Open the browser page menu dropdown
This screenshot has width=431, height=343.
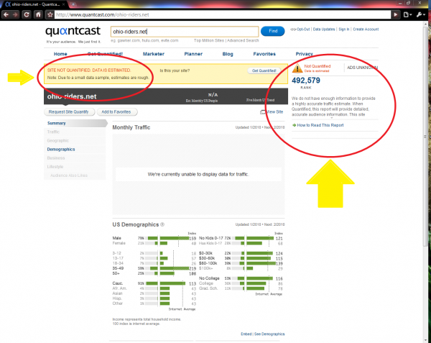click(x=407, y=14)
